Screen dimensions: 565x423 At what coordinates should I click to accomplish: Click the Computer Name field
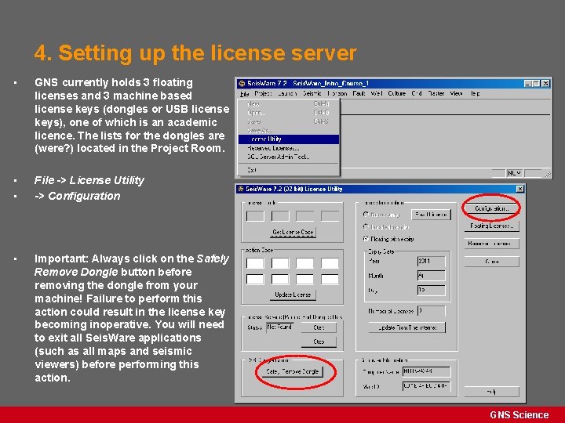click(426, 371)
